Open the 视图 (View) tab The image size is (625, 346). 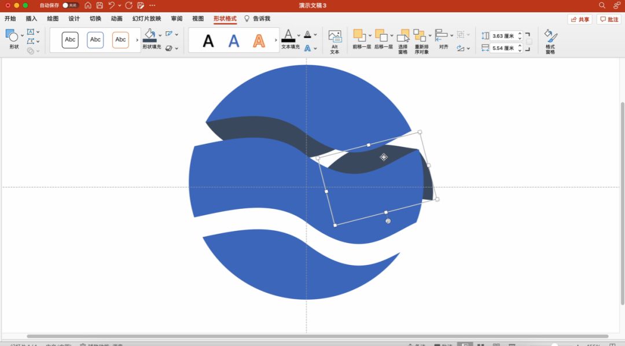click(x=198, y=19)
